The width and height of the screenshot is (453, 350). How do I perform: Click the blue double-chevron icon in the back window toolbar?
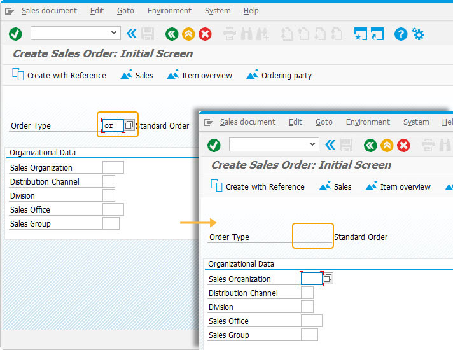click(x=132, y=34)
